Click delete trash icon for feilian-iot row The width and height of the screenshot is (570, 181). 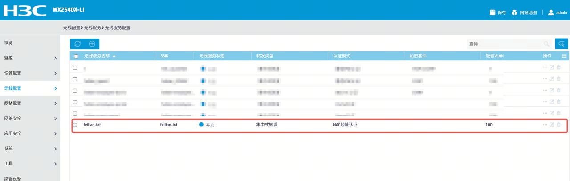(559, 125)
